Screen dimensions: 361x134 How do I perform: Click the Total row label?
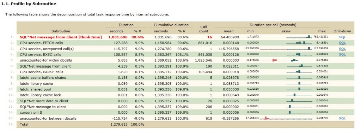coord(24,124)
